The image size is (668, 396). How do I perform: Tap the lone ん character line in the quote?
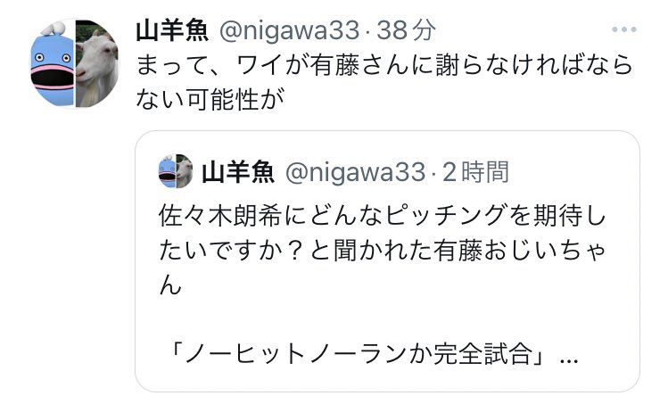point(170,285)
